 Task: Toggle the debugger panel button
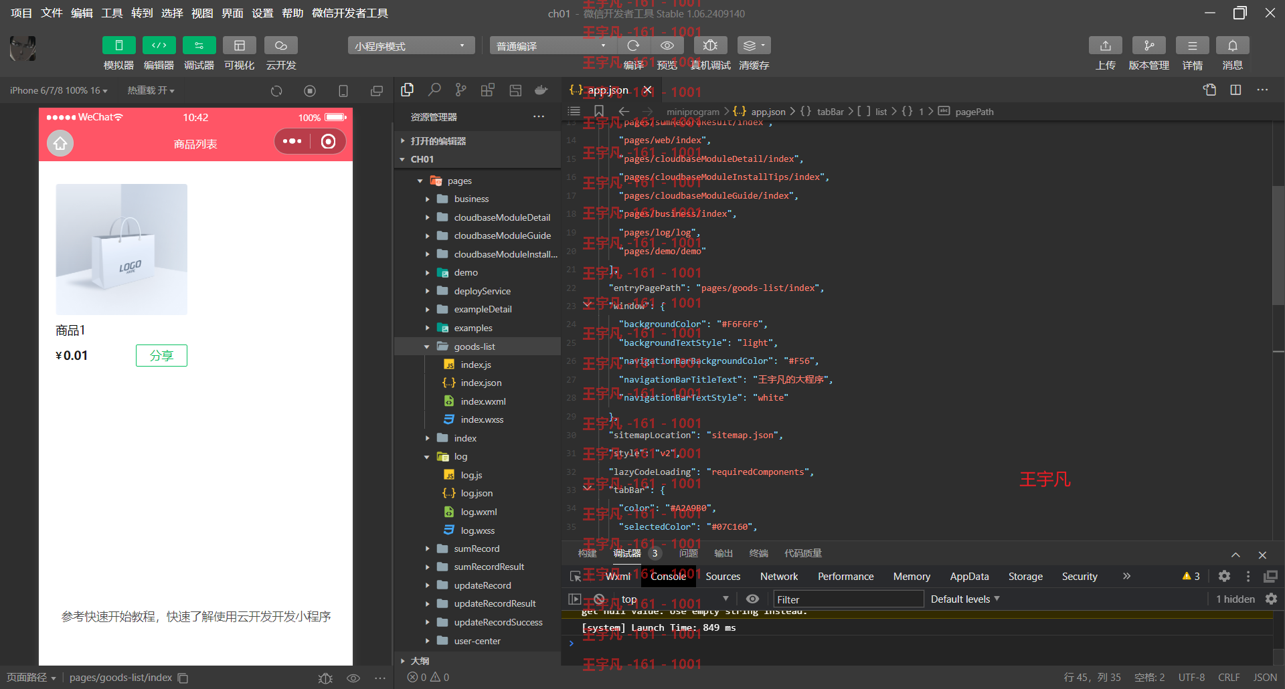click(199, 45)
